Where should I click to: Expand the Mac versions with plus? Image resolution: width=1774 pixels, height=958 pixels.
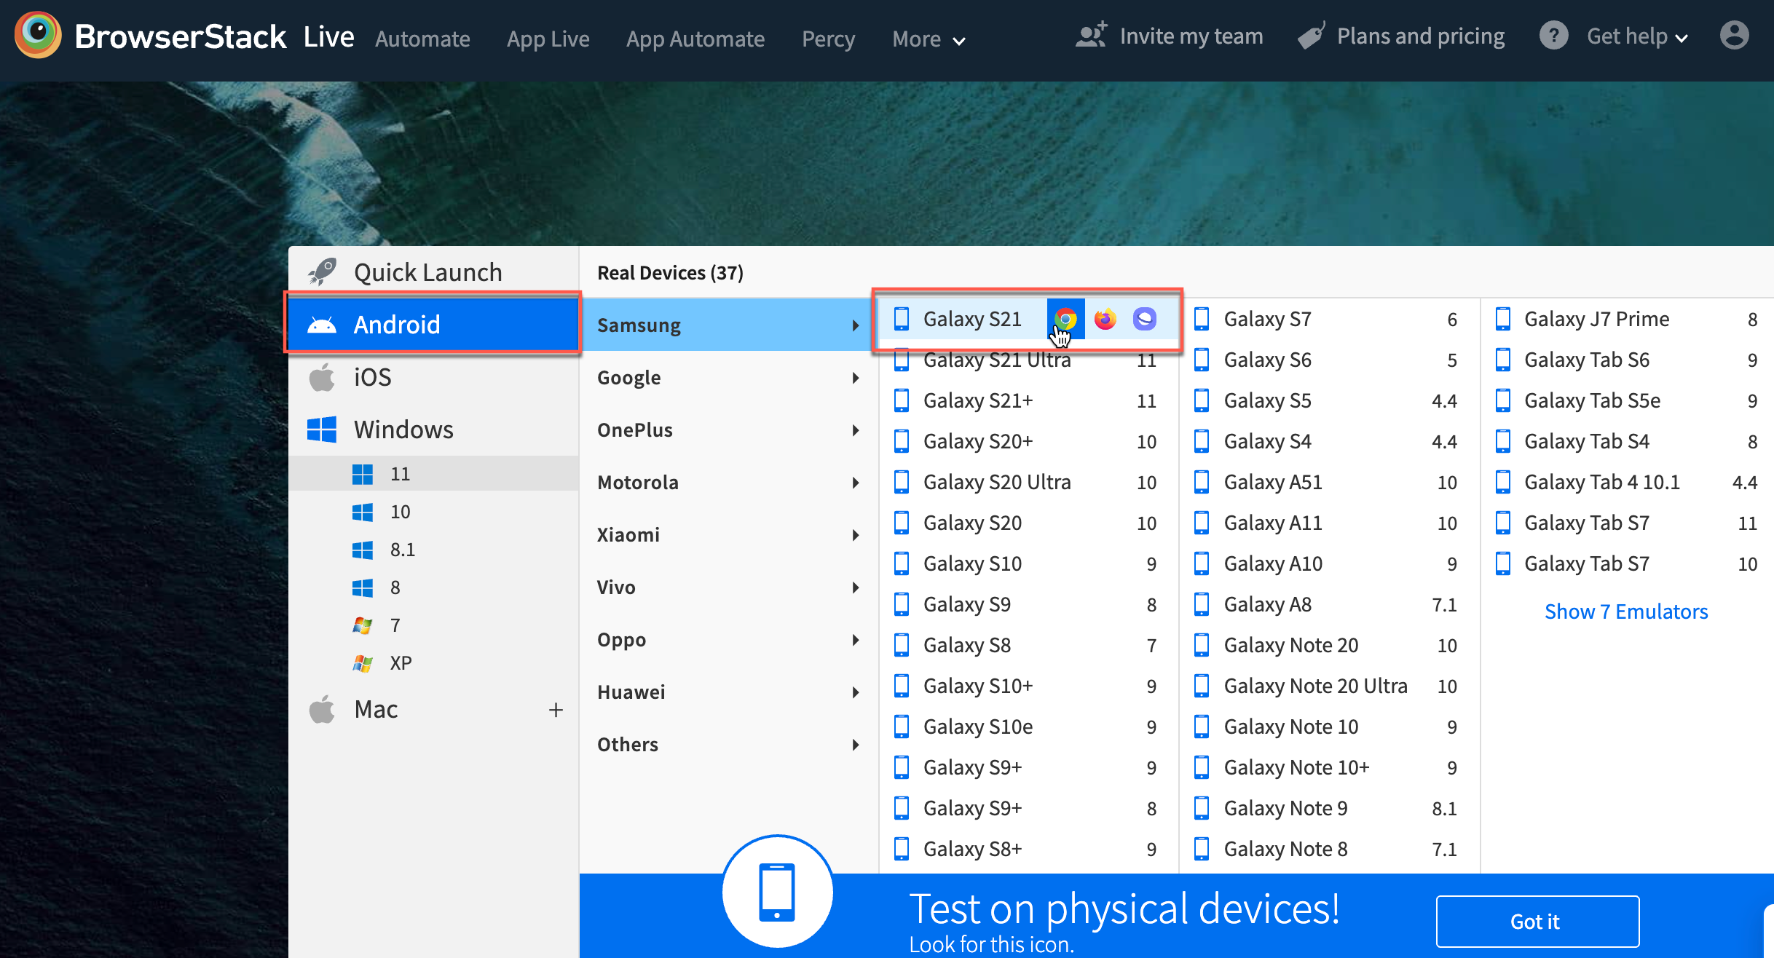(556, 710)
